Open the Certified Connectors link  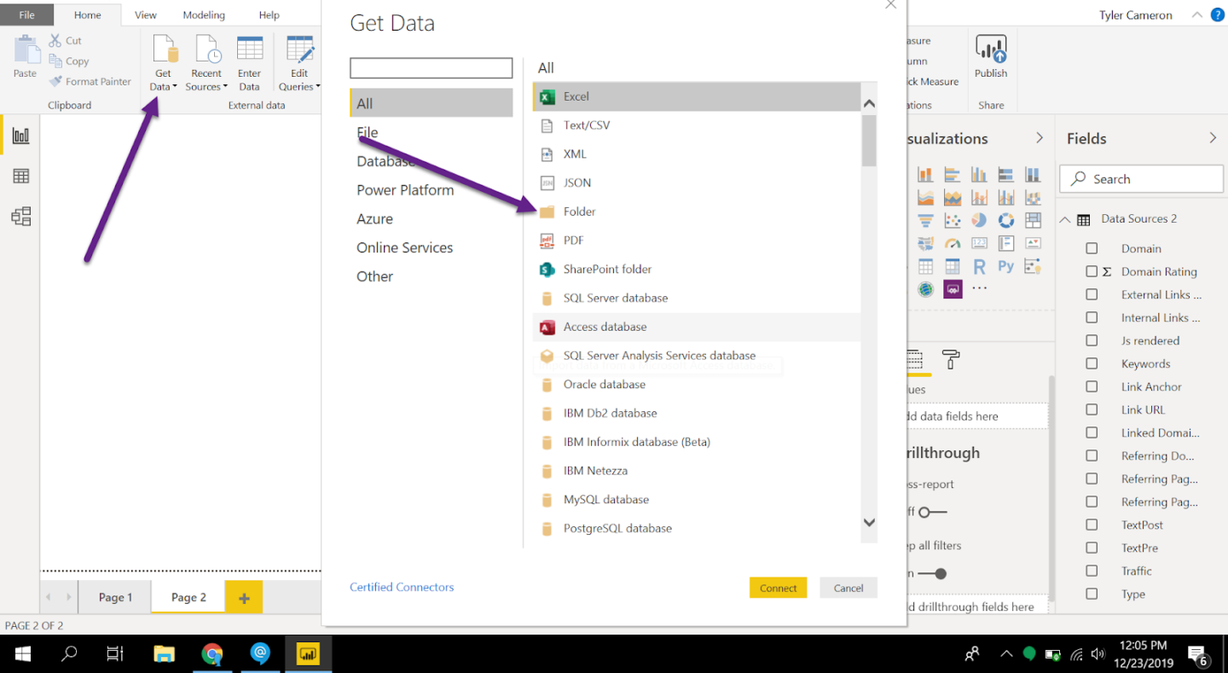coord(402,587)
